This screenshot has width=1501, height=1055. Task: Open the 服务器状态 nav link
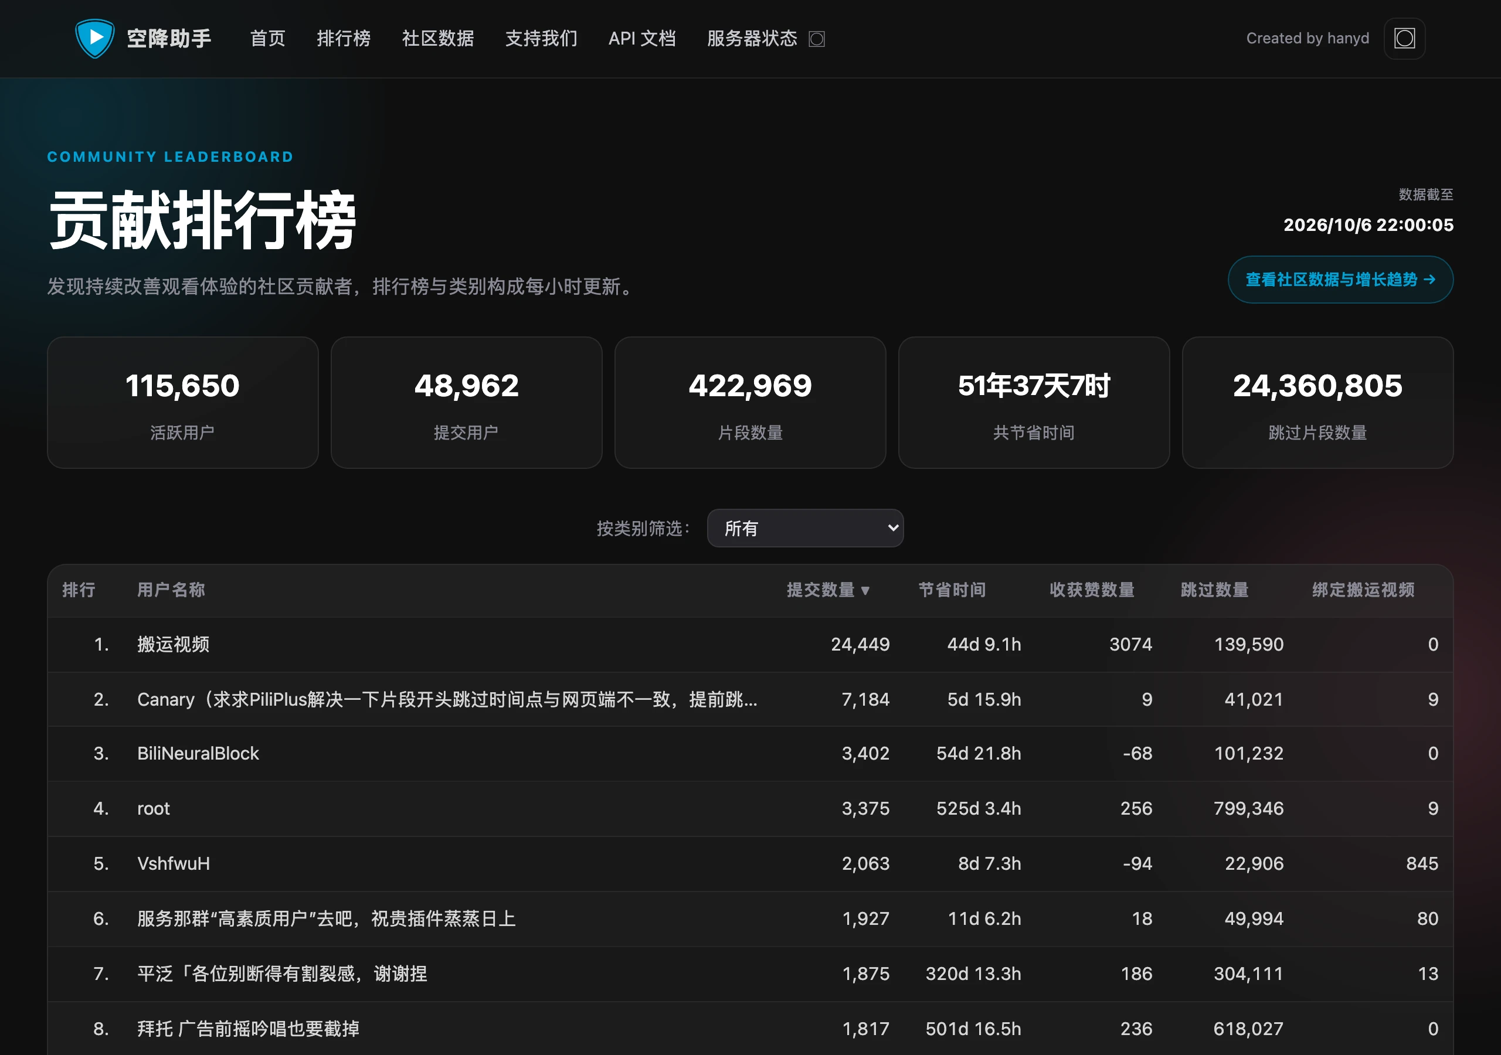(x=752, y=39)
